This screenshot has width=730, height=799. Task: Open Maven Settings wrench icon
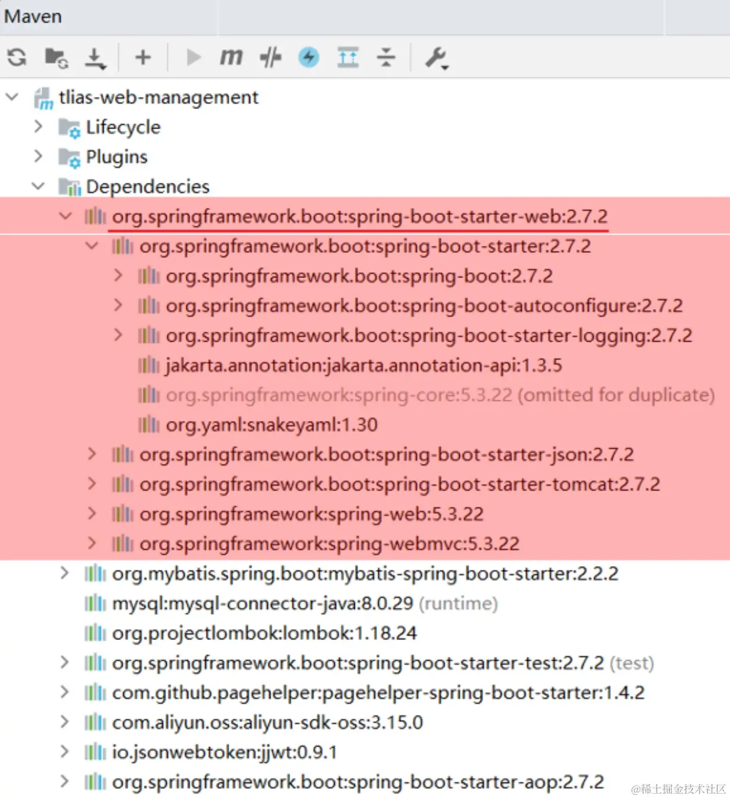[x=436, y=58]
